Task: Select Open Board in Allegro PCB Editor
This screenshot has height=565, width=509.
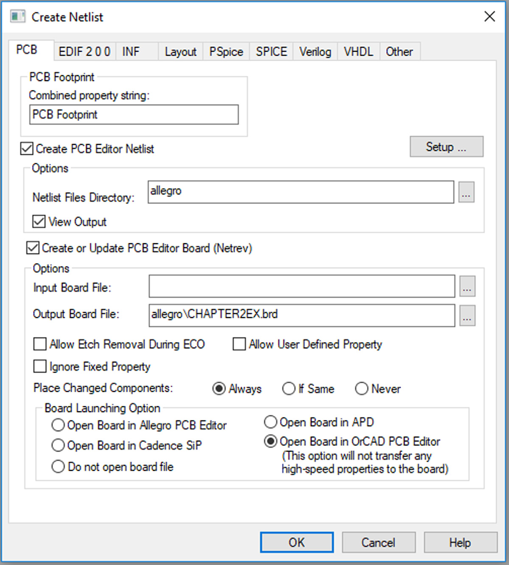Action: pos(58,425)
